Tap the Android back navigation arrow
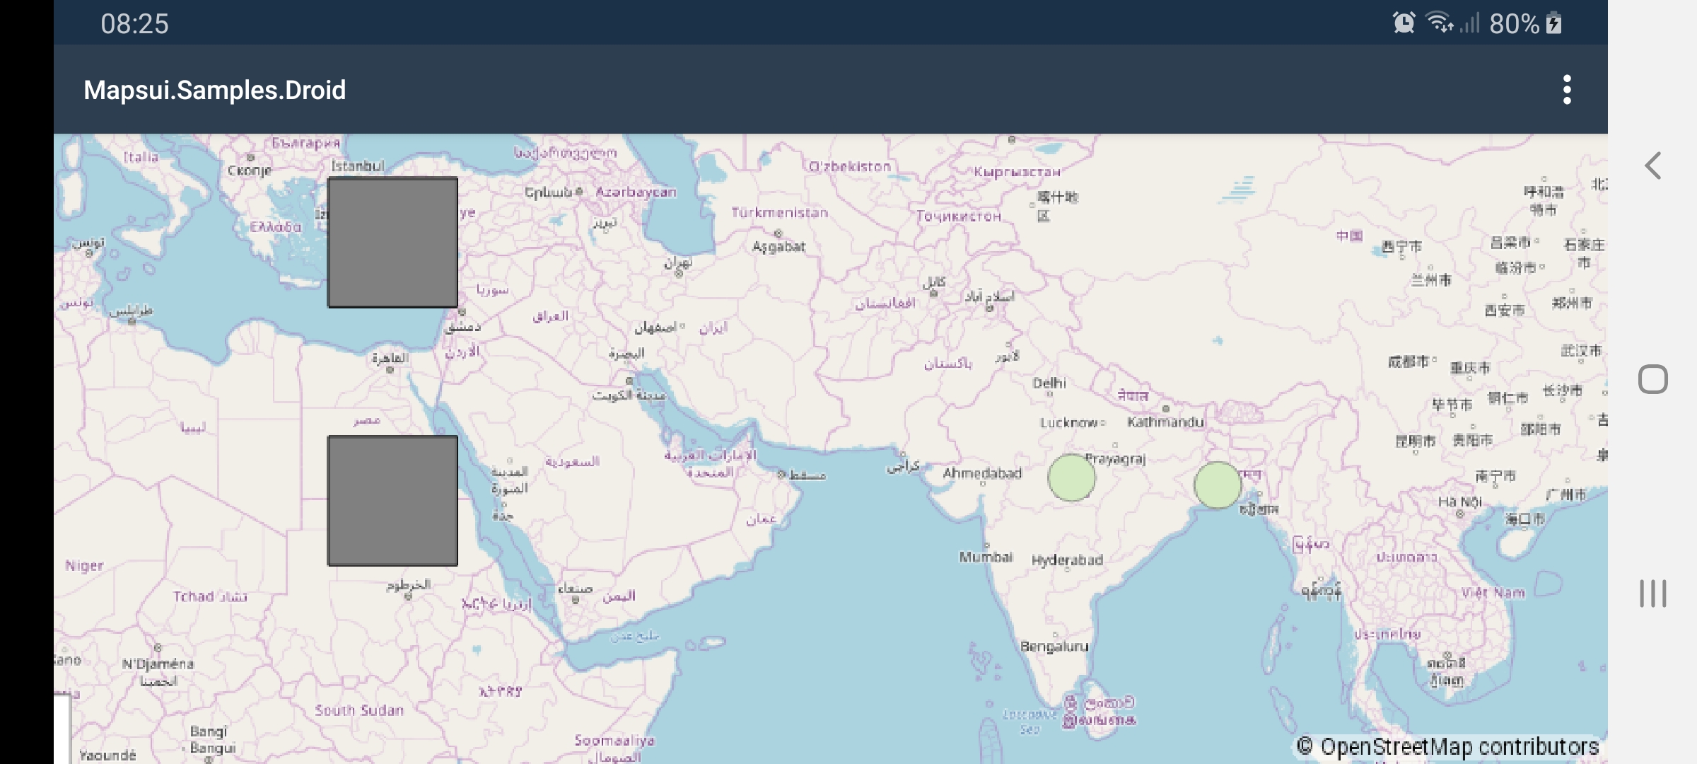Image resolution: width=1697 pixels, height=764 pixels. tap(1652, 166)
